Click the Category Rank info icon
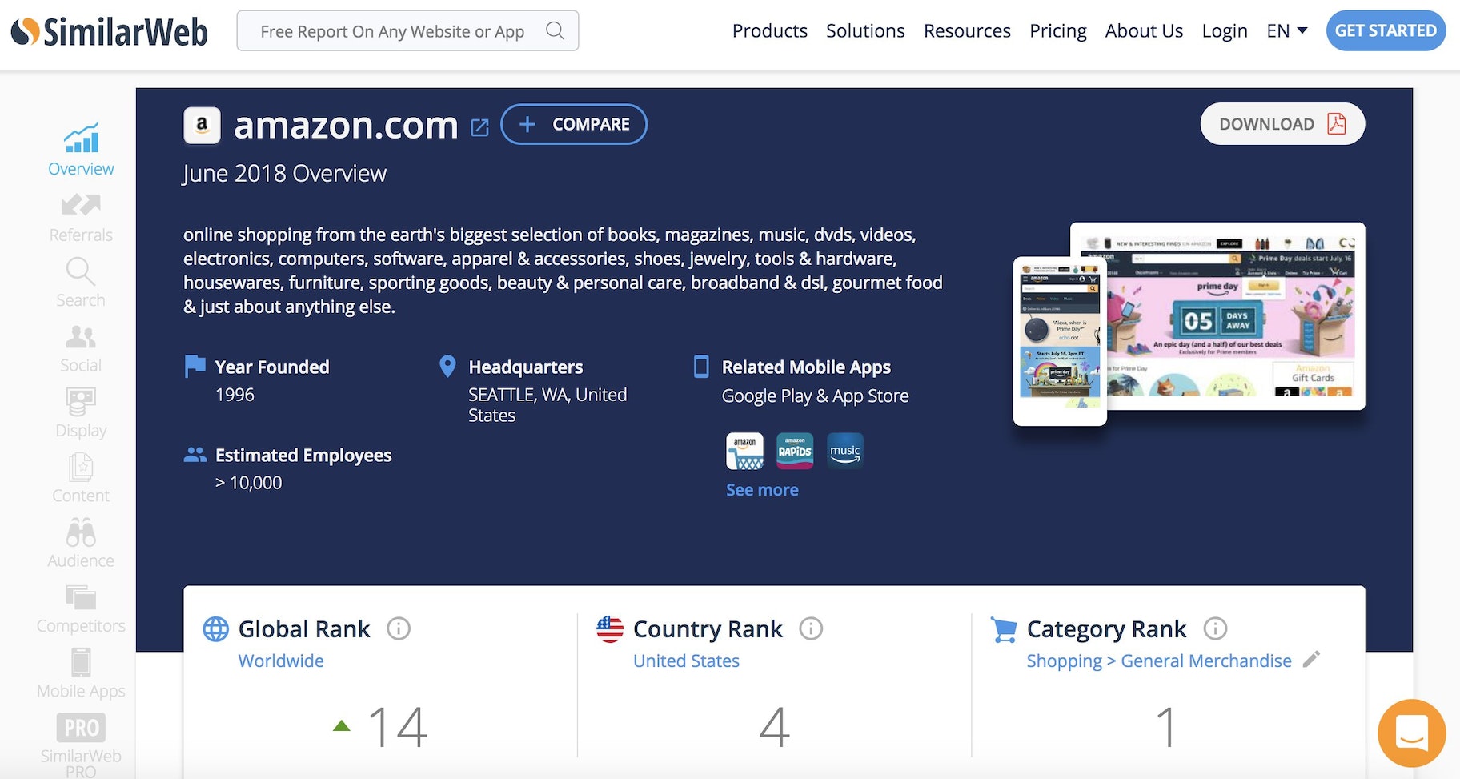Viewport: 1460px width, 779px height. point(1215,628)
